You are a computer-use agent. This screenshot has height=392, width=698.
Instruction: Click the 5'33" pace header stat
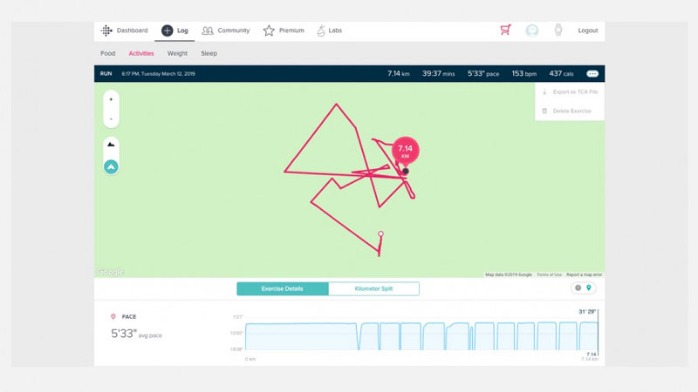coord(483,74)
